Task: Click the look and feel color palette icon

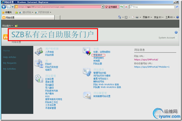Action: (x=87, y=51)
